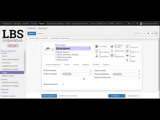This screenshot has height=120, width=160.
Task: Go to previous record with left chevron
Action: [x=141, y=33]
